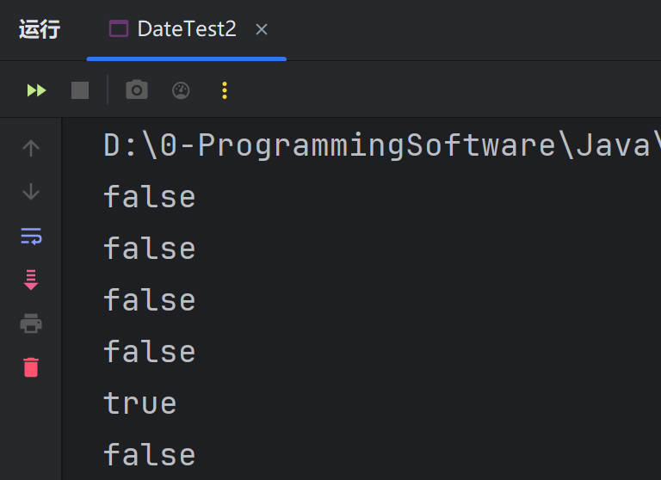
Task: Select the DateTest2 run tab
Action: pos(185,29)
